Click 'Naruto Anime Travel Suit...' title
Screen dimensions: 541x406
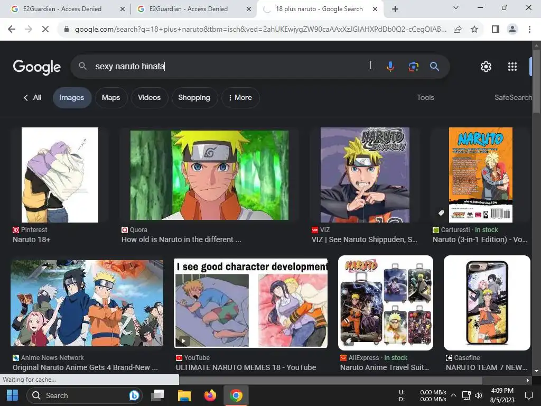coord(385,368)
